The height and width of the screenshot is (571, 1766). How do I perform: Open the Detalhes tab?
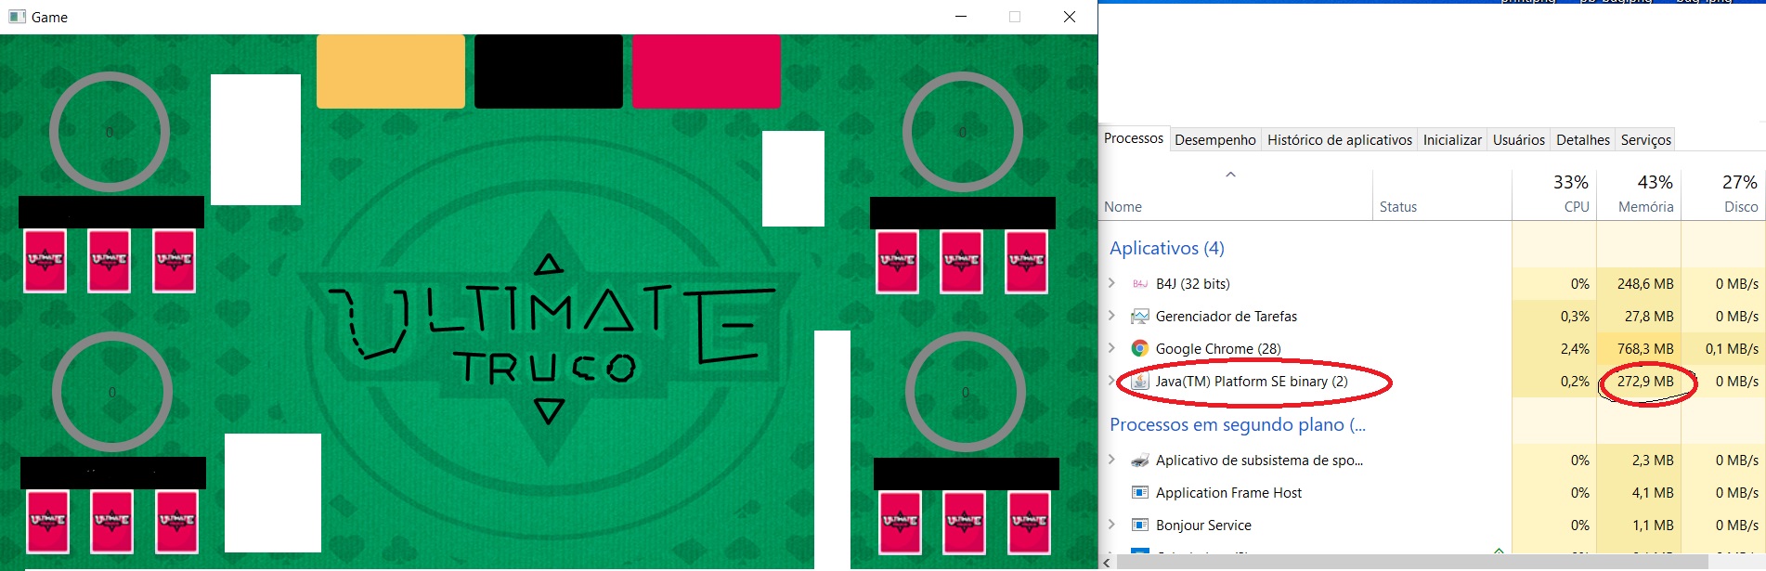pos(1582,140)
